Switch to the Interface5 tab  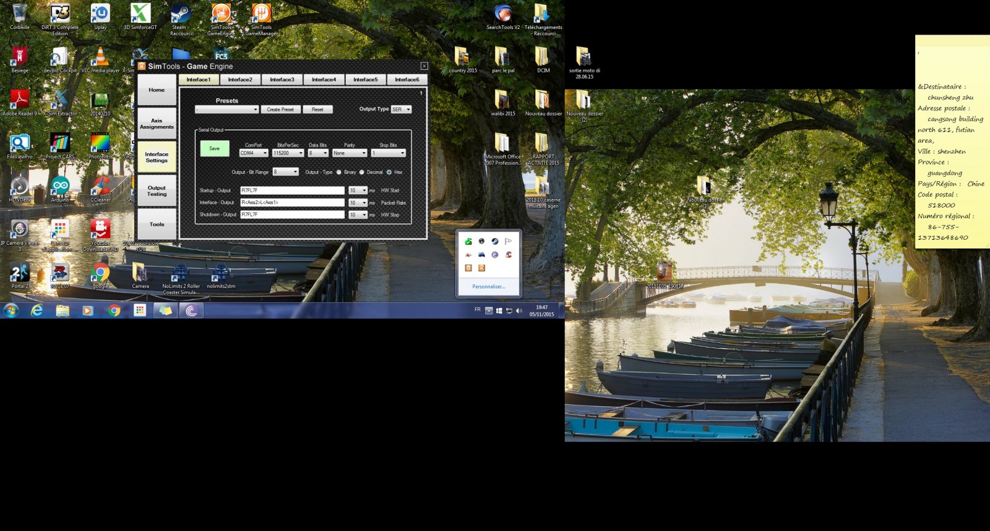[x=366, y=80]
